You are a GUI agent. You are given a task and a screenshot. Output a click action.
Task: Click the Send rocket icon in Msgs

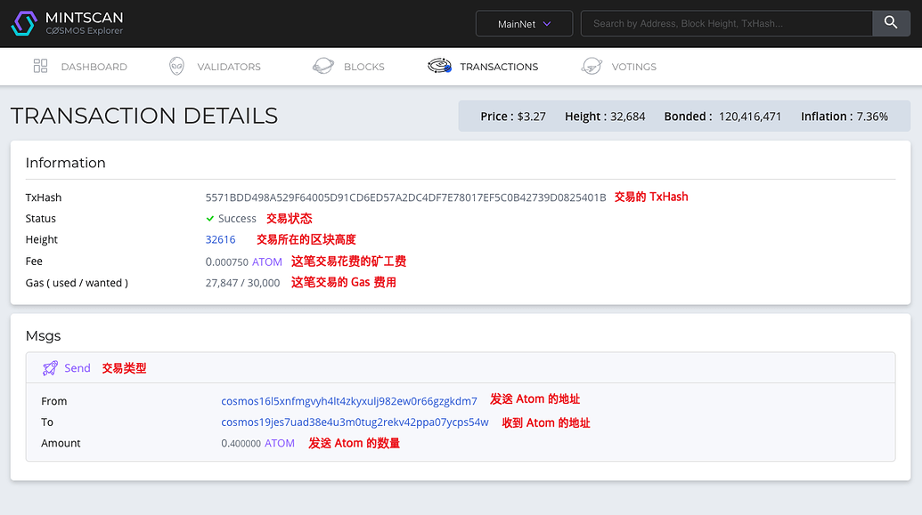pos(50,367)
